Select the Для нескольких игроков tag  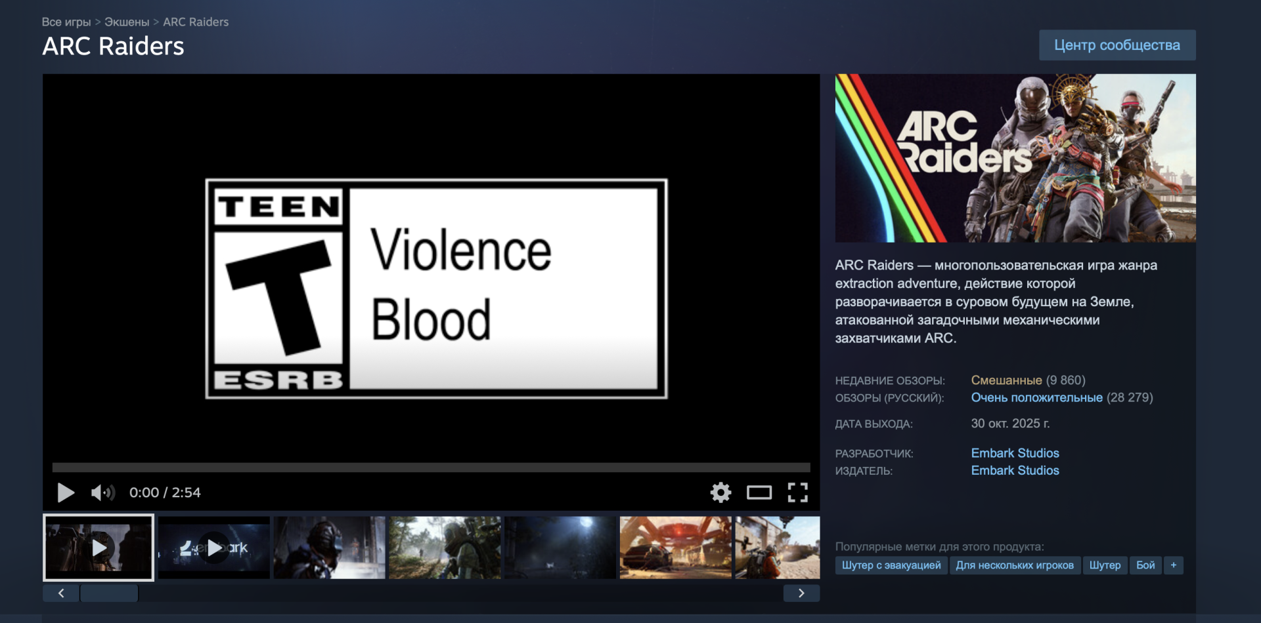(x=1015, y=565)
